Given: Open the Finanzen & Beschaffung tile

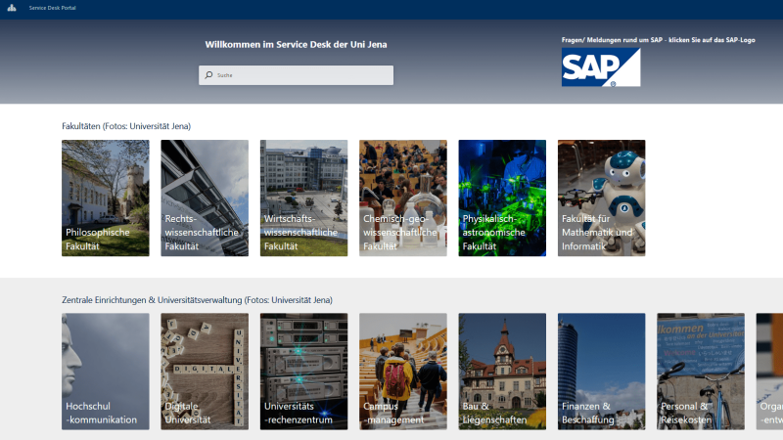Looking at the screenshot, I should pyautogui.click(x=601, y=372).
